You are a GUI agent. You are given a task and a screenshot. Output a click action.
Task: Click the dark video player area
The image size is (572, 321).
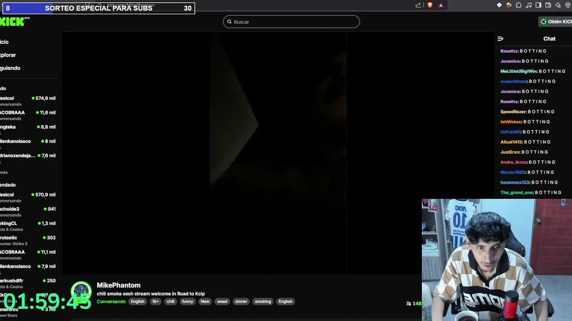pos(278,153)
